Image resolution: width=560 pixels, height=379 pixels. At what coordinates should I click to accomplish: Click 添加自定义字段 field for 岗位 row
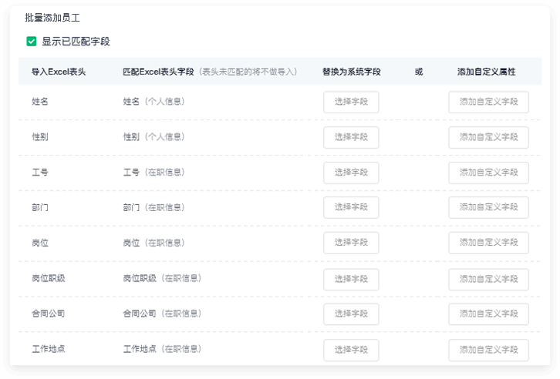[488, 243]
